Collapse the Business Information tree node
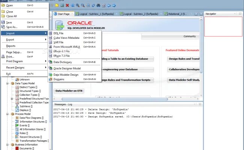Image resolution: width=244 pixels, height=150 pixels. [7, 145]
